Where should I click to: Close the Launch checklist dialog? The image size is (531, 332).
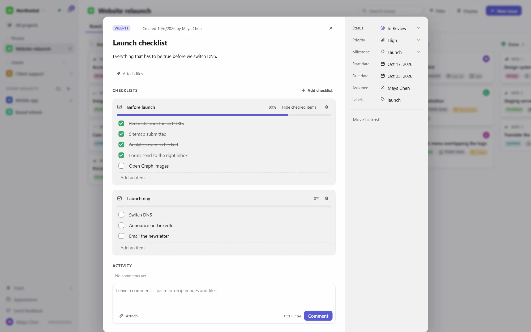tap(331, 28)
